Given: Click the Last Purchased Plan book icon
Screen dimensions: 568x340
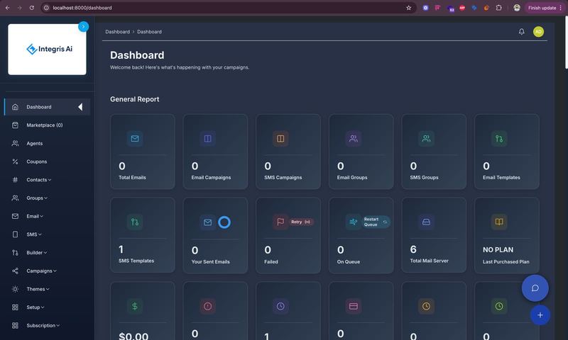Looking at the screenshot, I should click(499, 222).
